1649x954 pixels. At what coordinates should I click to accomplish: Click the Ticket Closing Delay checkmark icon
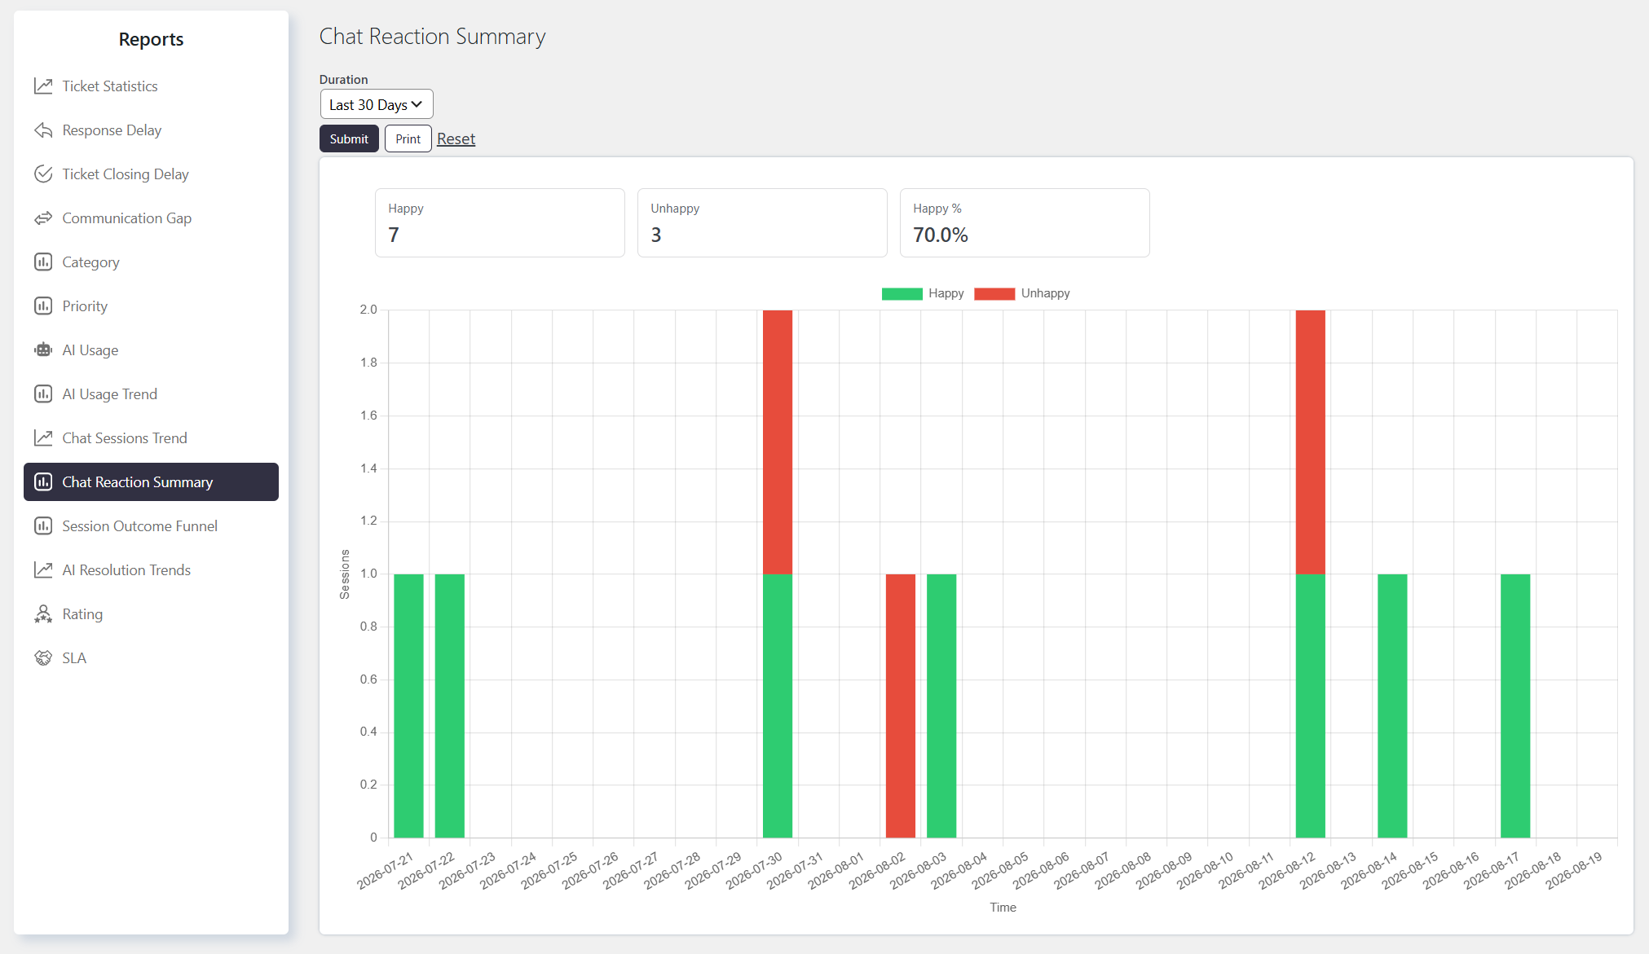point(43,174)
